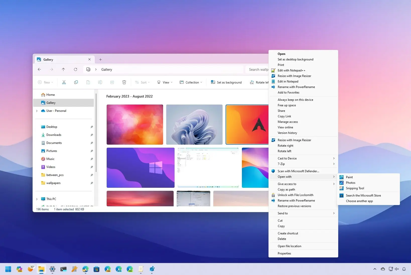Open a new File Explorer tab
Screen dimensions: 411x275
(x=100, y=60)
